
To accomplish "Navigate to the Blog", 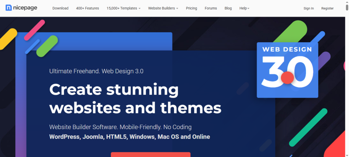I will (x=228, y=8).
